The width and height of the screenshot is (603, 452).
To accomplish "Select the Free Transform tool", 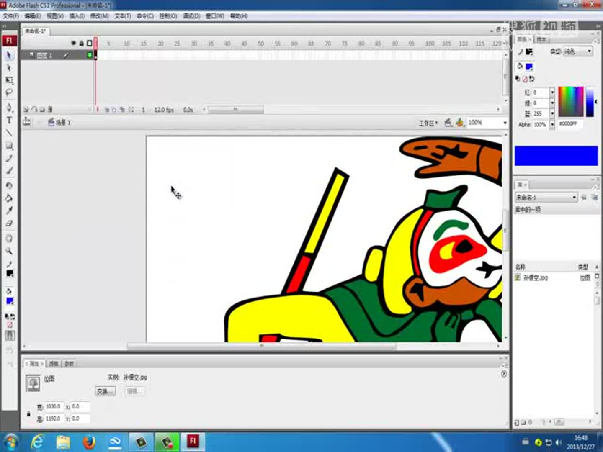I will click(x=9, y=80).
